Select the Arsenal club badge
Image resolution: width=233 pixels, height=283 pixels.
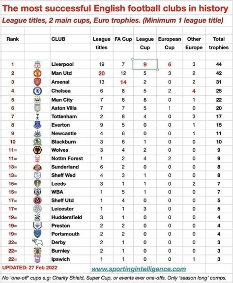pyautogui.click(x=38, y=82)
